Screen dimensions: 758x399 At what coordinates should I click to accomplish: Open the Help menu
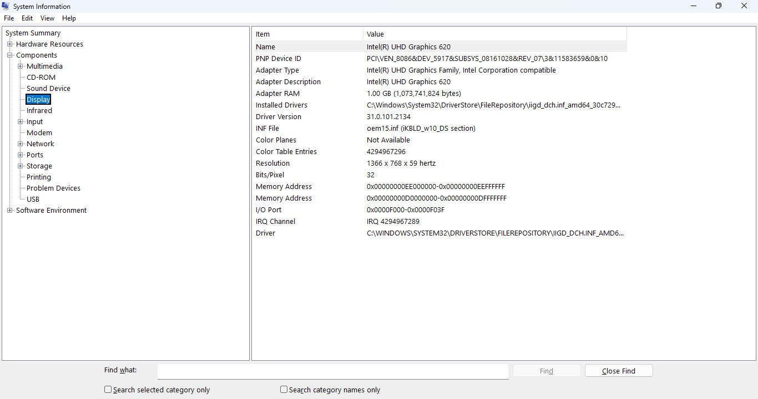69,18
